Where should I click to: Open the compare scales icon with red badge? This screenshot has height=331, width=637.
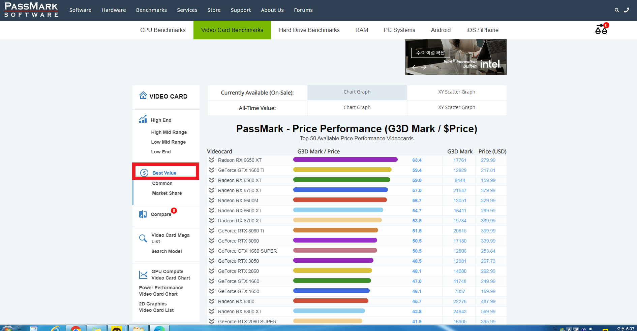tap(602, 29)
